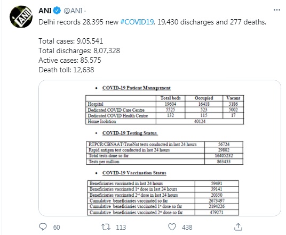View the 113 retweets count

tap(121, 227)
